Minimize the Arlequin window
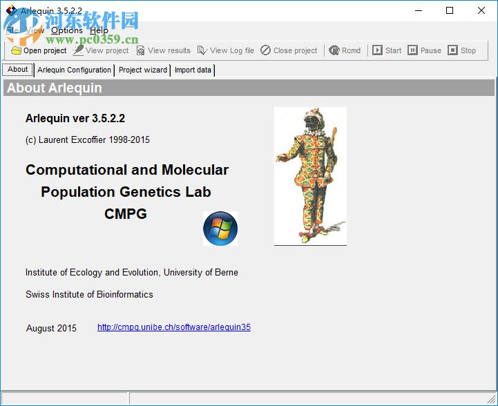Image resolution: width=498 pixels, height=406 pixels. tap(419, 10)
